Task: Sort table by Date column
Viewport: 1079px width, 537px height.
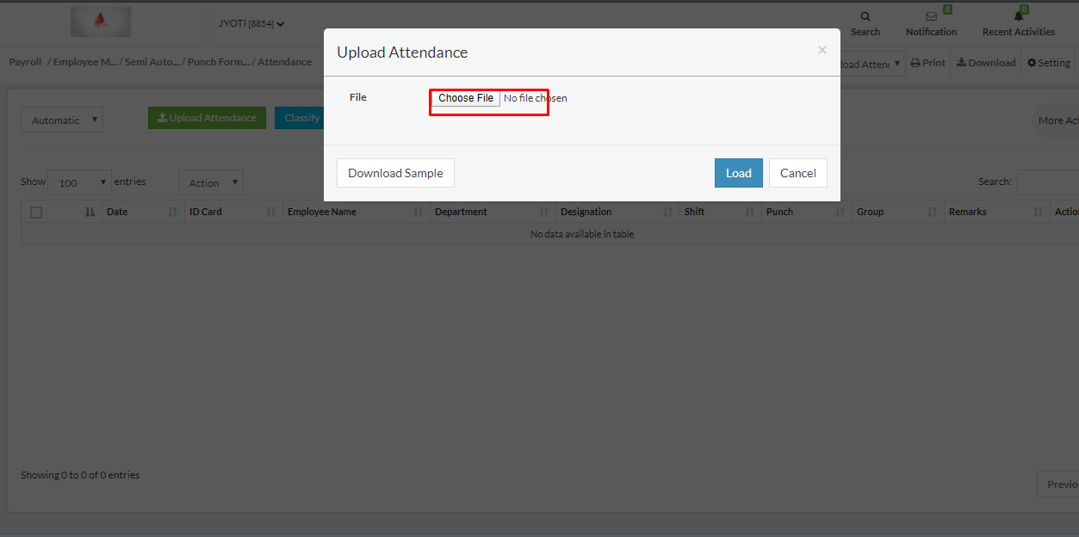Action: [x=143, y=212]
